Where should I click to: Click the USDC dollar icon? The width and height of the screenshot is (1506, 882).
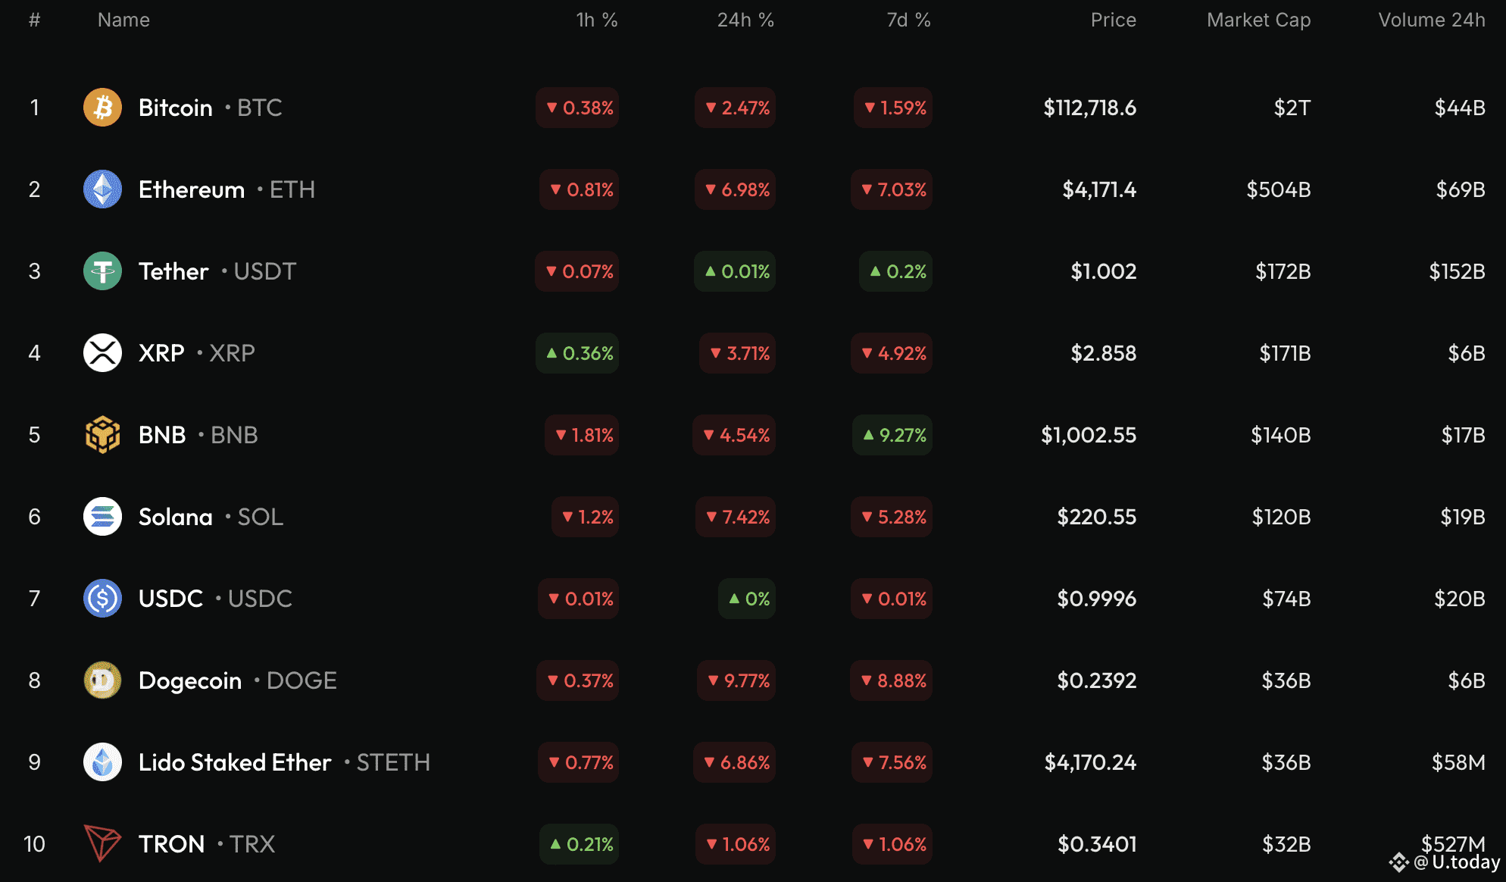[x=102, y=599]
